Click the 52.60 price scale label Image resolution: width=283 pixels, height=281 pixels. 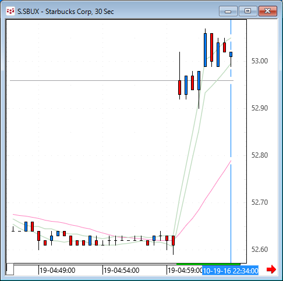click(260, 250)
